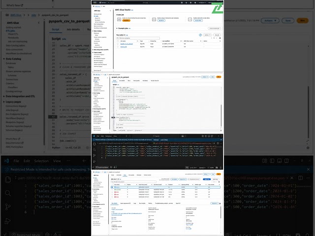Toggle the VS Code primary side bar layout icon

pos(206,136)
